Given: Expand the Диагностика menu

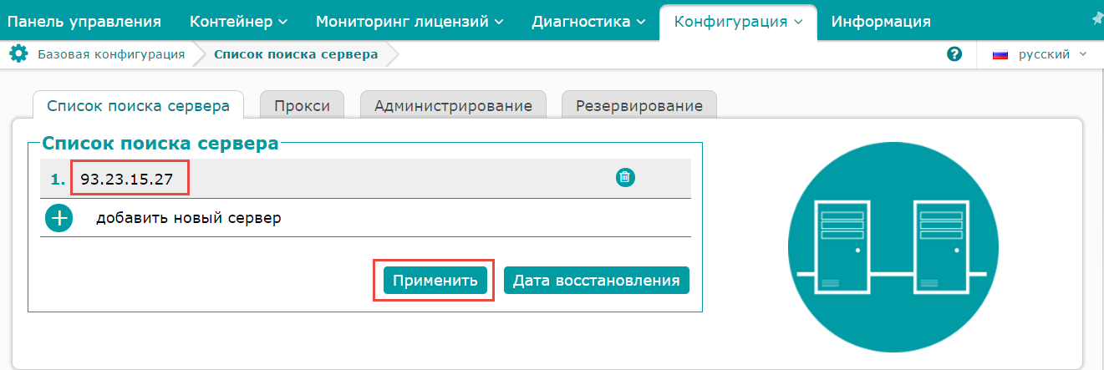Looking at the screenshot, I should (x=588, y=21).
